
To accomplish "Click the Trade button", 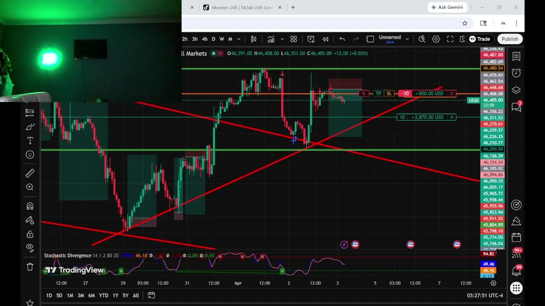I will tap(480, 39).
